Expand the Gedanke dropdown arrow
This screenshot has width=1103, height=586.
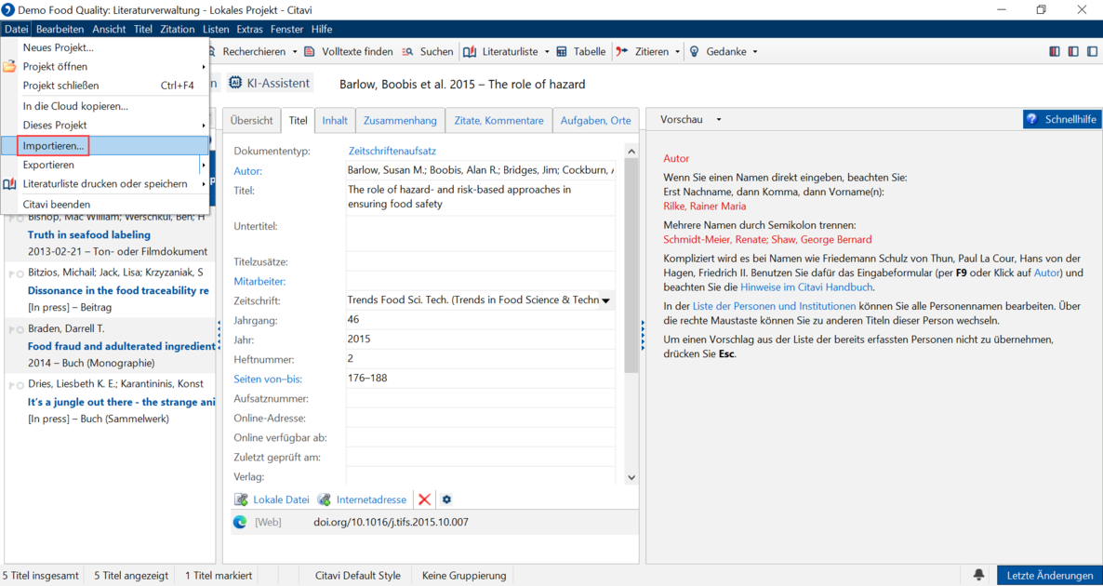pyautogui.click(x=755, y=52)
